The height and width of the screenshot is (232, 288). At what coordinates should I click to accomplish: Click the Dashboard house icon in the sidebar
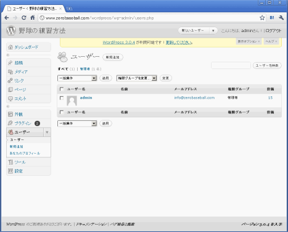tap(10, 47)
